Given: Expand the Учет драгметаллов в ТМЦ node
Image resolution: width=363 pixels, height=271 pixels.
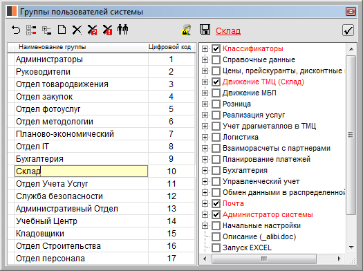Looking at the screenshot, I should pos(205,126).
